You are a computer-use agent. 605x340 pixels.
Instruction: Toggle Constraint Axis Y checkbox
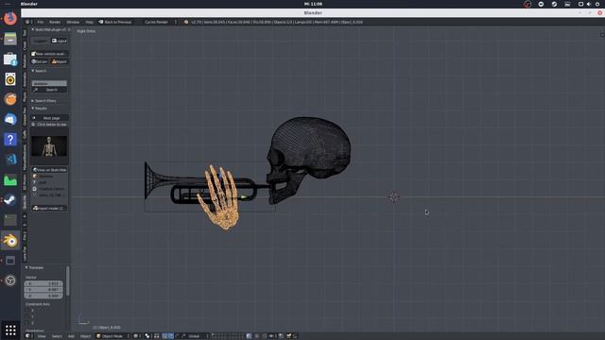click(x=27, y=316)
